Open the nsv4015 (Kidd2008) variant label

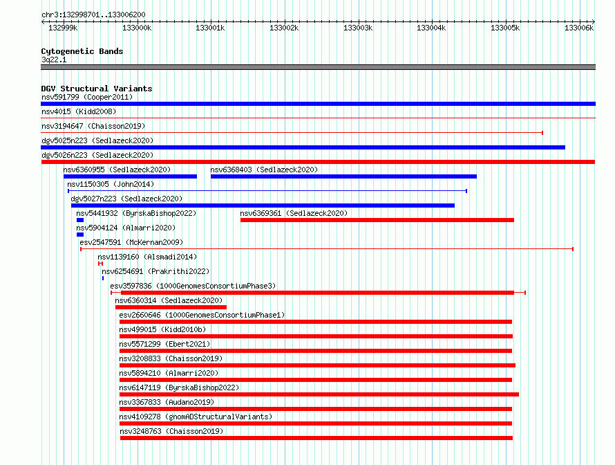click(79, 111)
